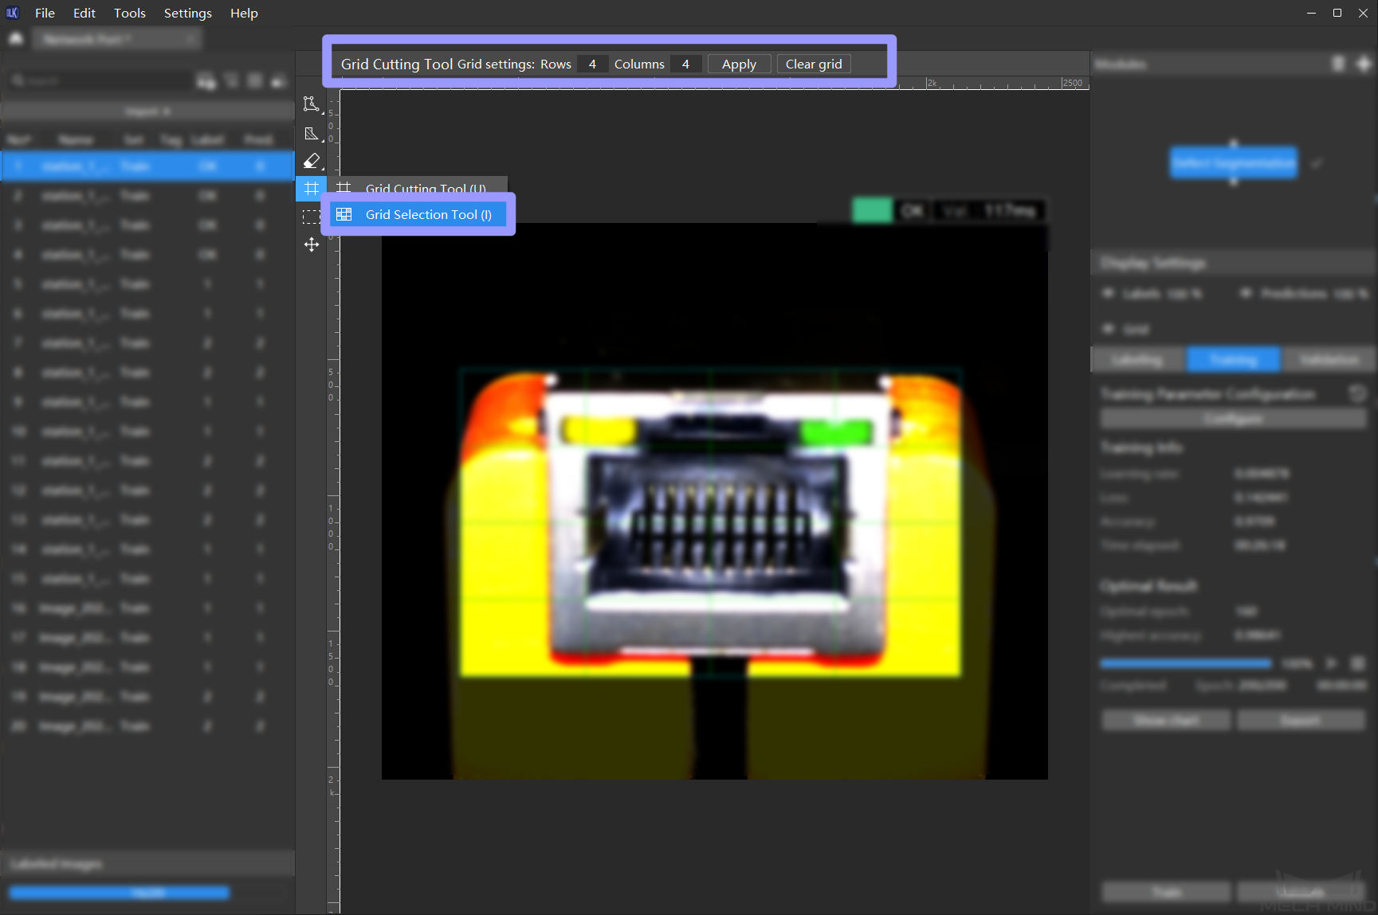Click the reset icon beside Training Parameter Configuration
The width and height of the screenshot is (1378, 915).
click(x=1357, y=393)
